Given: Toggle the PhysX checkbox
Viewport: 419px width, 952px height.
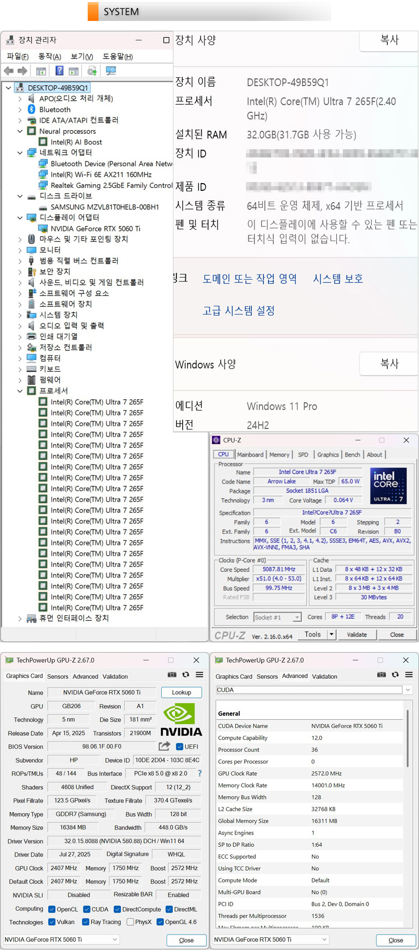Looking at the screenshot, I should [130, 922].
